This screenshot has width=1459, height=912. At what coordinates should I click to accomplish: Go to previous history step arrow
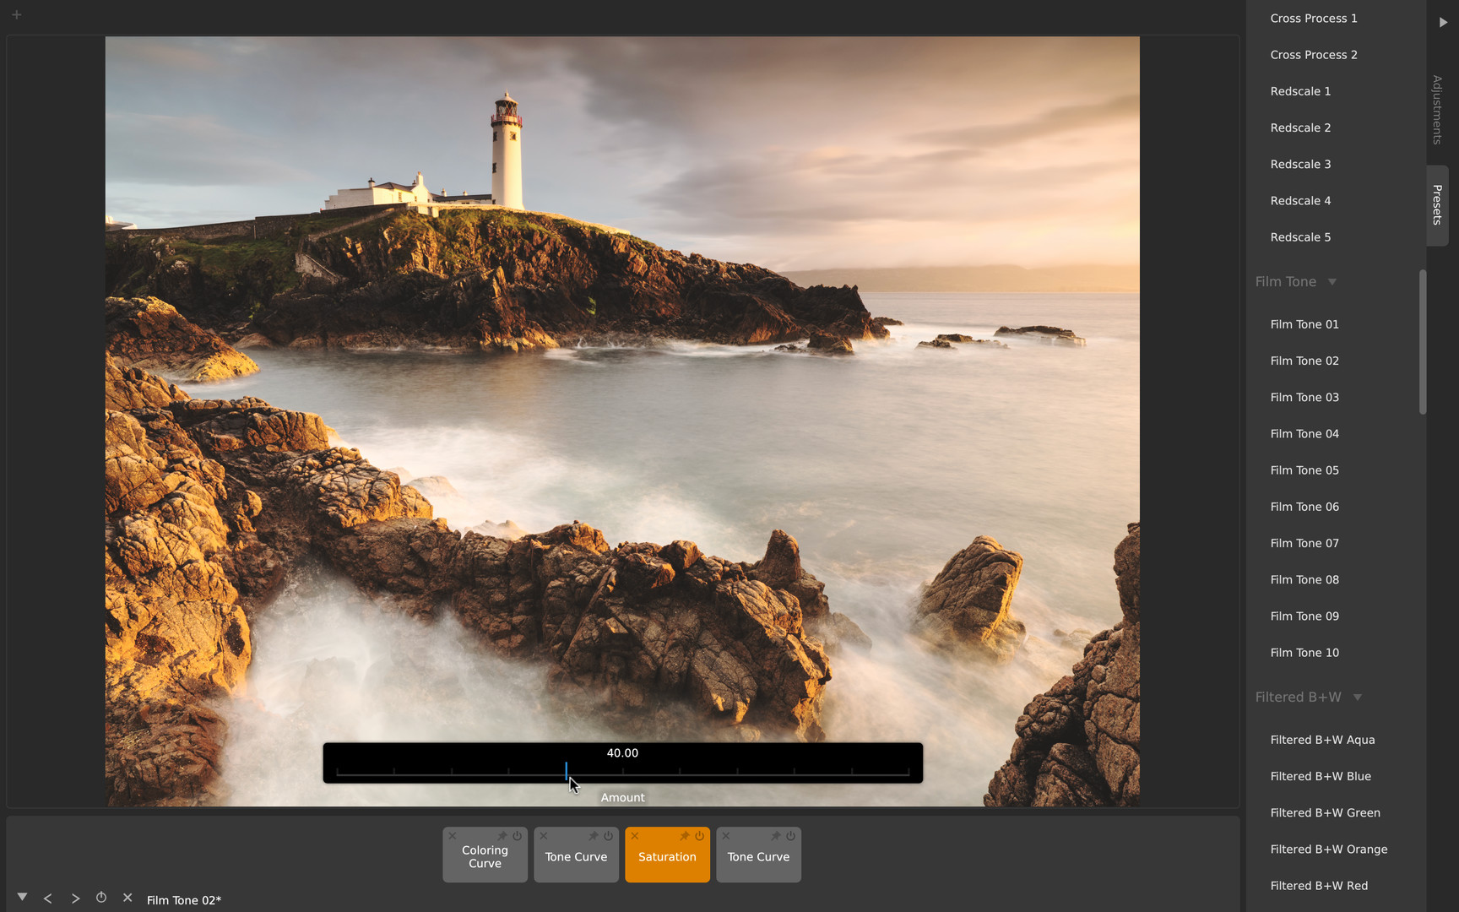(x=48, y=898)
